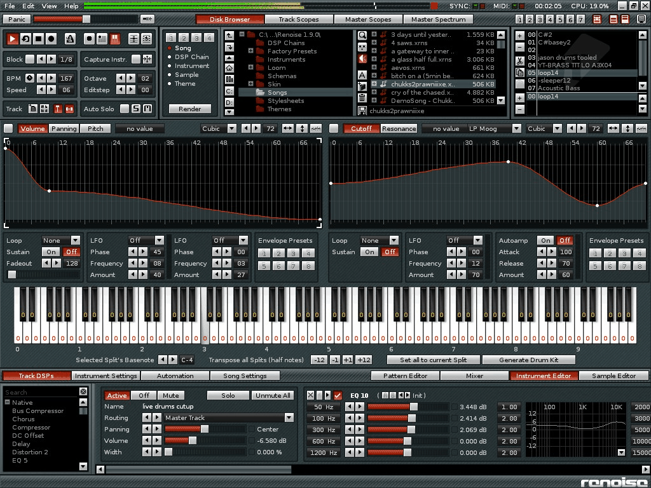Open the Routing Master Track dropdown
651x488 pixels.
point(229,418)
